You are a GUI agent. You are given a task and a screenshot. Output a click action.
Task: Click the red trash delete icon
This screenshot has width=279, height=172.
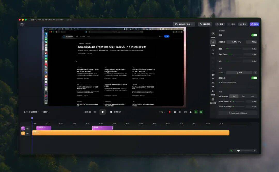pos(169,112)
